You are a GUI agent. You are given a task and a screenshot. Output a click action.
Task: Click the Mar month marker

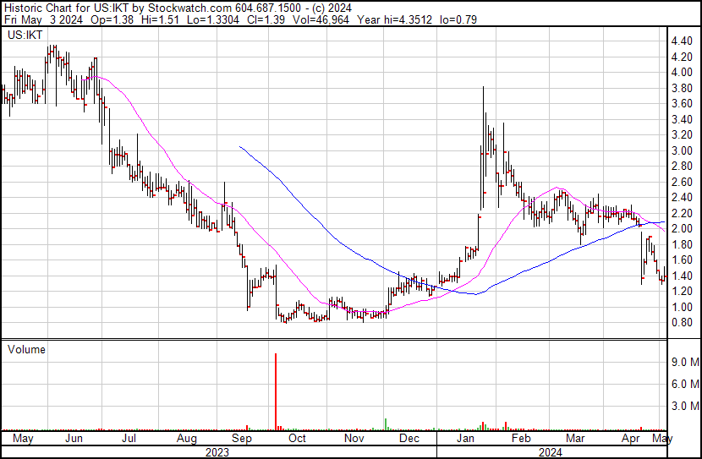point(575,440)
